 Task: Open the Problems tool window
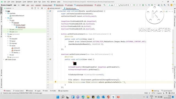(x=7, y=91)
